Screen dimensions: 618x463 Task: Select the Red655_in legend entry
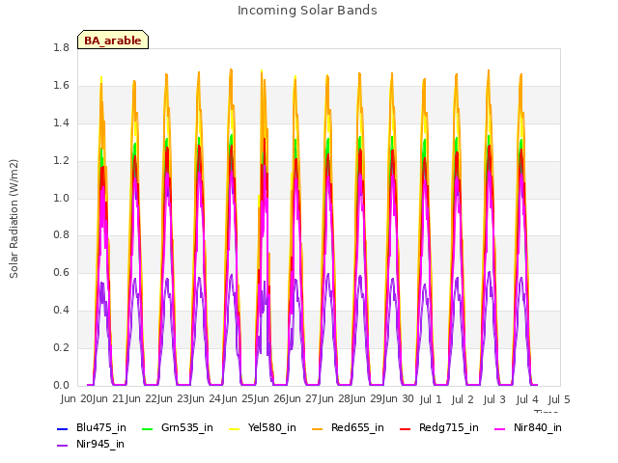348,427
